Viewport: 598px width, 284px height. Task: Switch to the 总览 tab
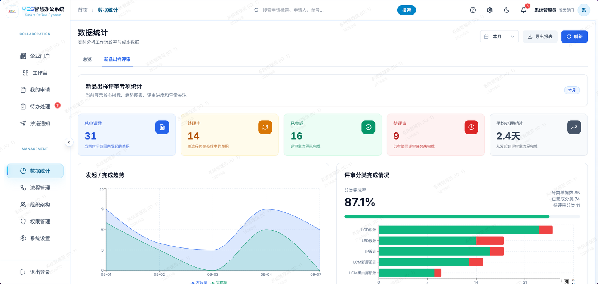(x=87, y=59)
